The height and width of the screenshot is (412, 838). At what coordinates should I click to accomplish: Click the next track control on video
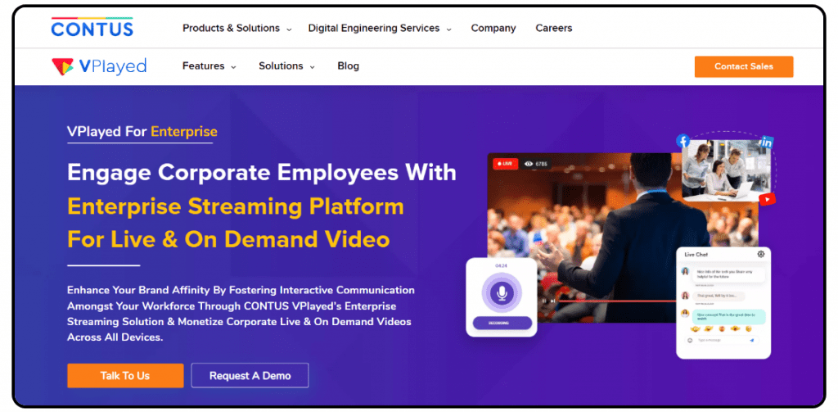[x=552, y=301]
